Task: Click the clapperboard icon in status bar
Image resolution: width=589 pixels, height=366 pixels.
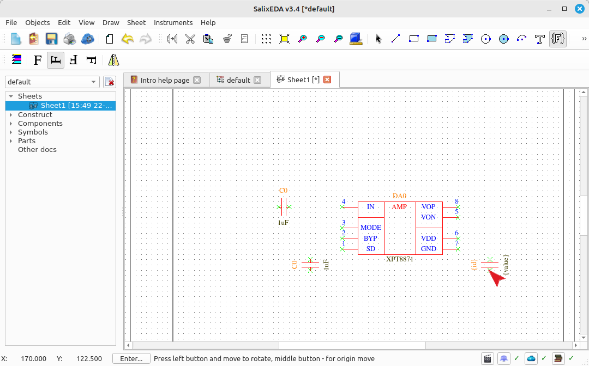Action: tap(487, 358)
